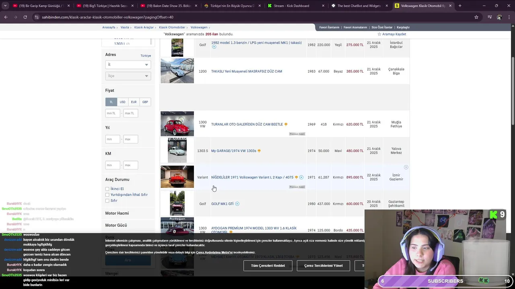Click Tüm Çerezleri Reddet button
Screen dimensions: 515x289
pyautogui.click(x=268, y=266)
